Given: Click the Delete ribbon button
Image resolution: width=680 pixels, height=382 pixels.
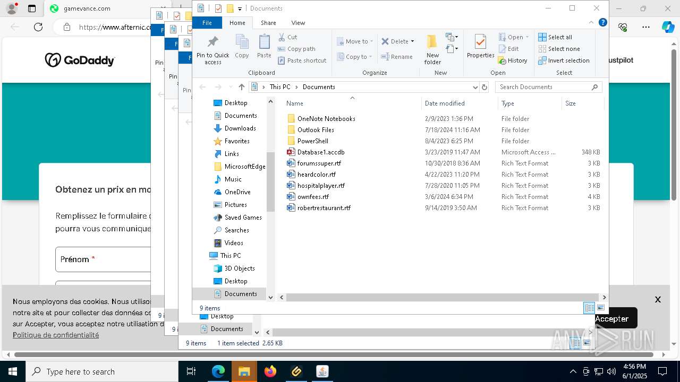Looking at the screenshot, I should click(x=395, y=41).
